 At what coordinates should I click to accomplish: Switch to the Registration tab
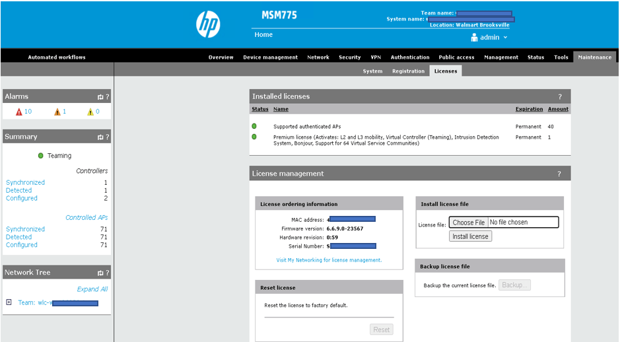(x=408, y=71)
